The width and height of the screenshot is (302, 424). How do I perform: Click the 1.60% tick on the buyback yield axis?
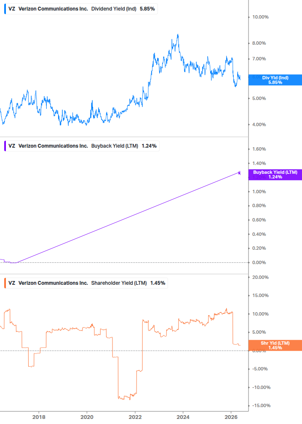point(259,149)
